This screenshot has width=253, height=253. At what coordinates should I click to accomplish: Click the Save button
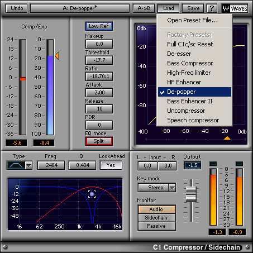click(x=193, y=8)
